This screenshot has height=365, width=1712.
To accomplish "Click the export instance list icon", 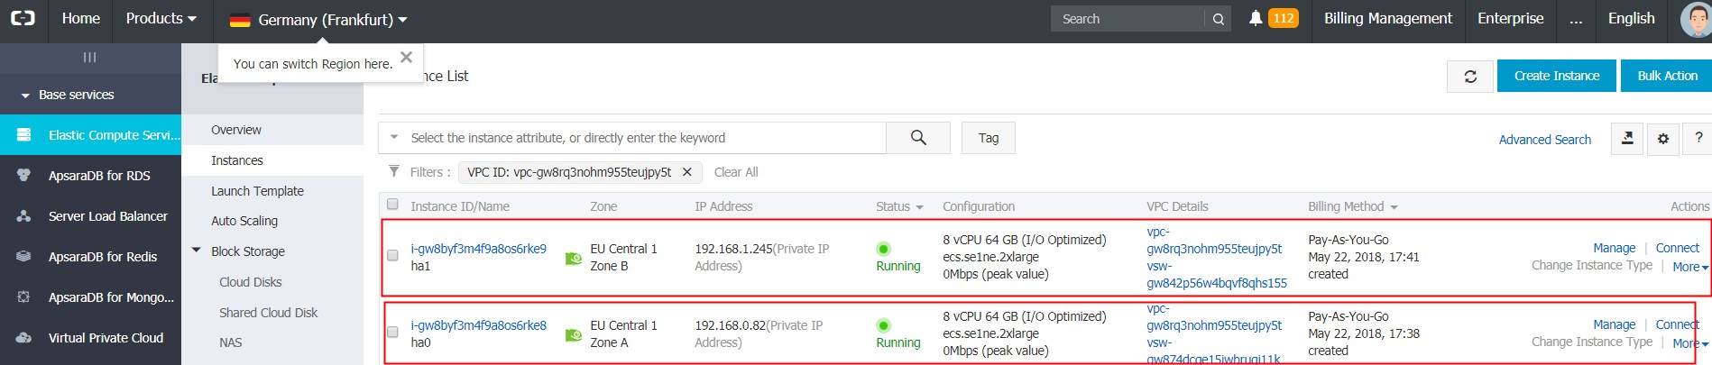I will (x=1627, y=139).
